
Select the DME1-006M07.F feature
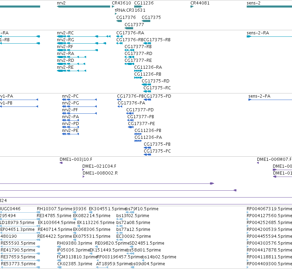pyautogui.click(x=258, y=163)
